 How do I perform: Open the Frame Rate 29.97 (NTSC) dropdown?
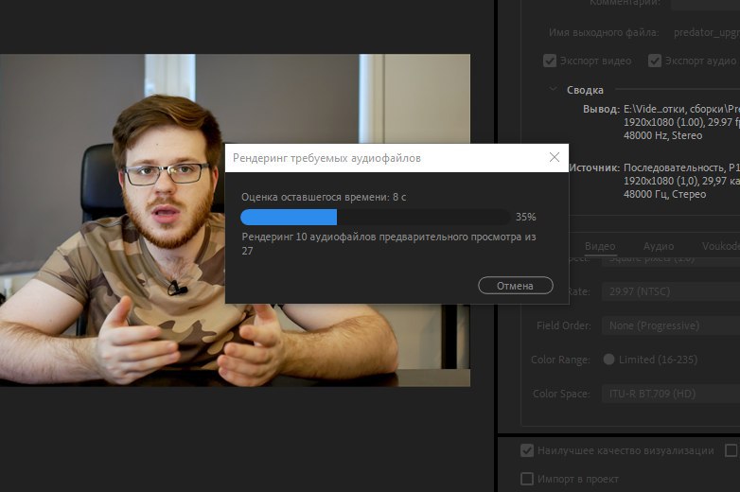[x=671, y=291]
